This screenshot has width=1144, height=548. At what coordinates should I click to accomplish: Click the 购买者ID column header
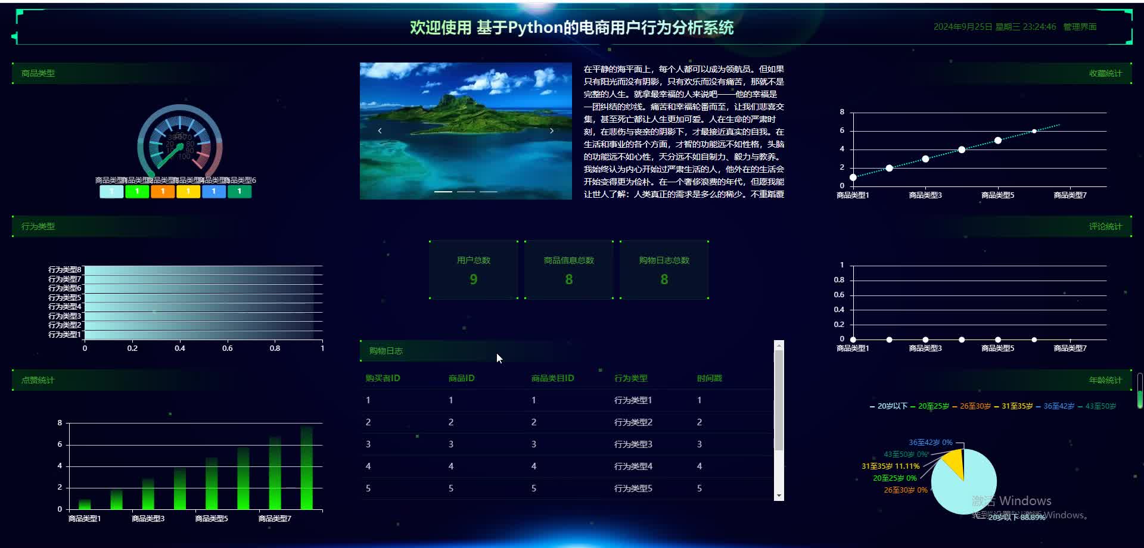[x=383, y=378]
